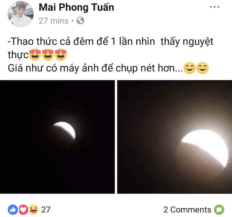Open the three-dot post options menu
Image resolution: width=232 pixels, height=217 pixels.
pos(214,7)
